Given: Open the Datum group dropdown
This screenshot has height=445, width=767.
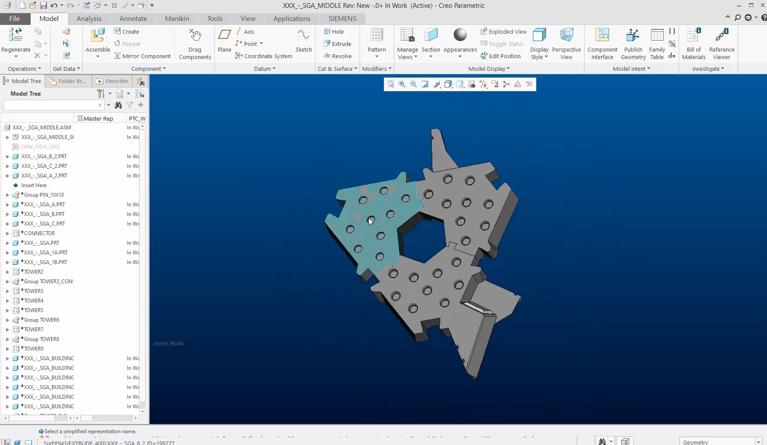Looking at the screenshot, I should pyautogui.click(x=265, y=69).
